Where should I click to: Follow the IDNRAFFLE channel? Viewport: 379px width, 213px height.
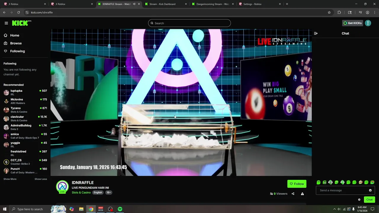click(x=297, y=184)
